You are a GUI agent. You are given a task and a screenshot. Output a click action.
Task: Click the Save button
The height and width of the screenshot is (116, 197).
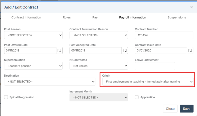[x=186, y=109]
